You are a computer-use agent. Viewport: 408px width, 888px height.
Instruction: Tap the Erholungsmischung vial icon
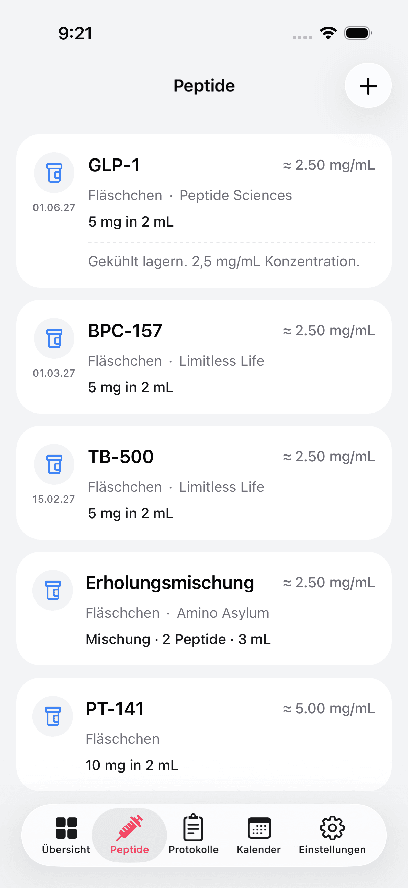[53, 590]
